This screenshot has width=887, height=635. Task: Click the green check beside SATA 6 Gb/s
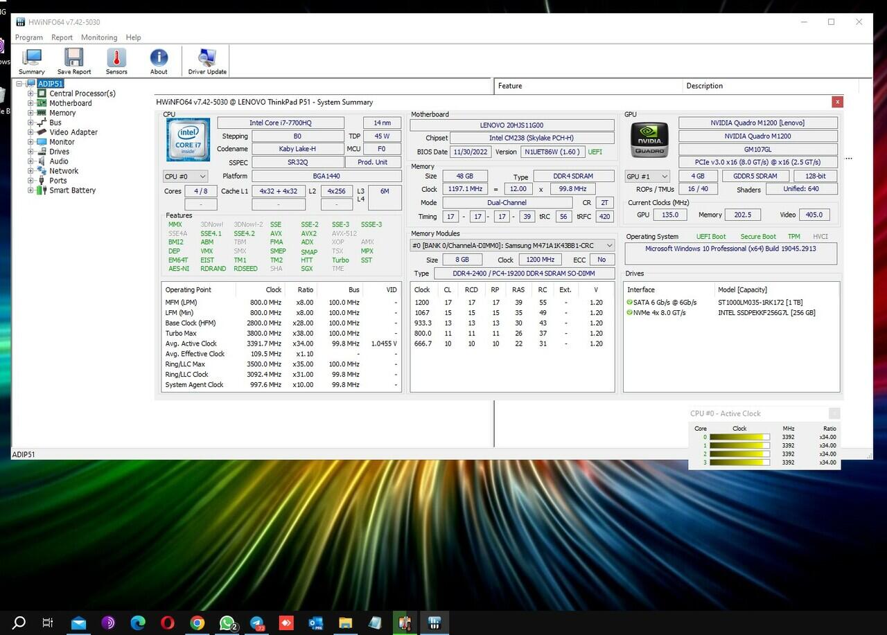tap(629, 303)
